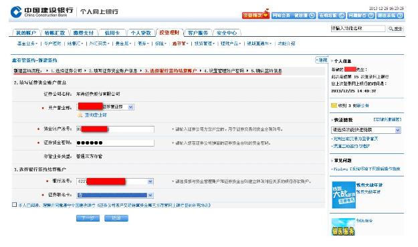Expand the 基金业务 submenu
Image resolution: width=418 pixels, height=247 pixels.
27,44
